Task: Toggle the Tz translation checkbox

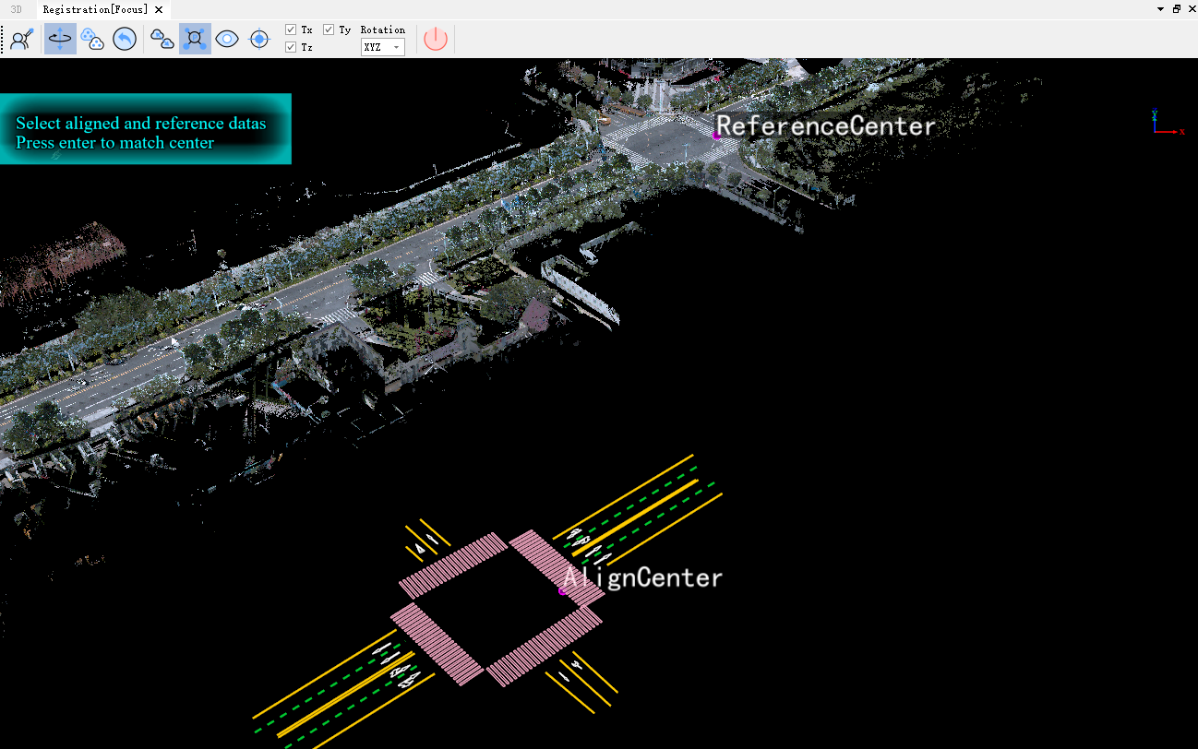Action: [x=291, y=47]
